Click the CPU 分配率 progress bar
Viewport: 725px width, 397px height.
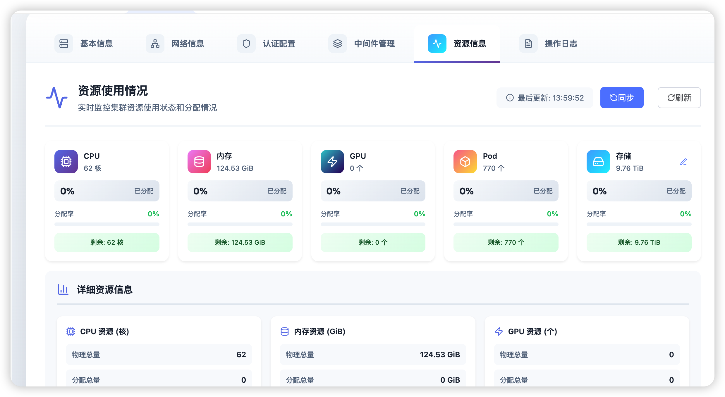[107, 224]
